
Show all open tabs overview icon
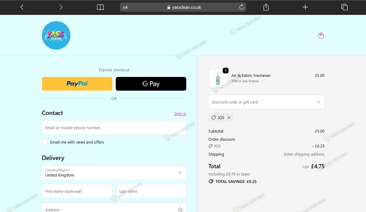pyautogui.click(x=344, y=7)
